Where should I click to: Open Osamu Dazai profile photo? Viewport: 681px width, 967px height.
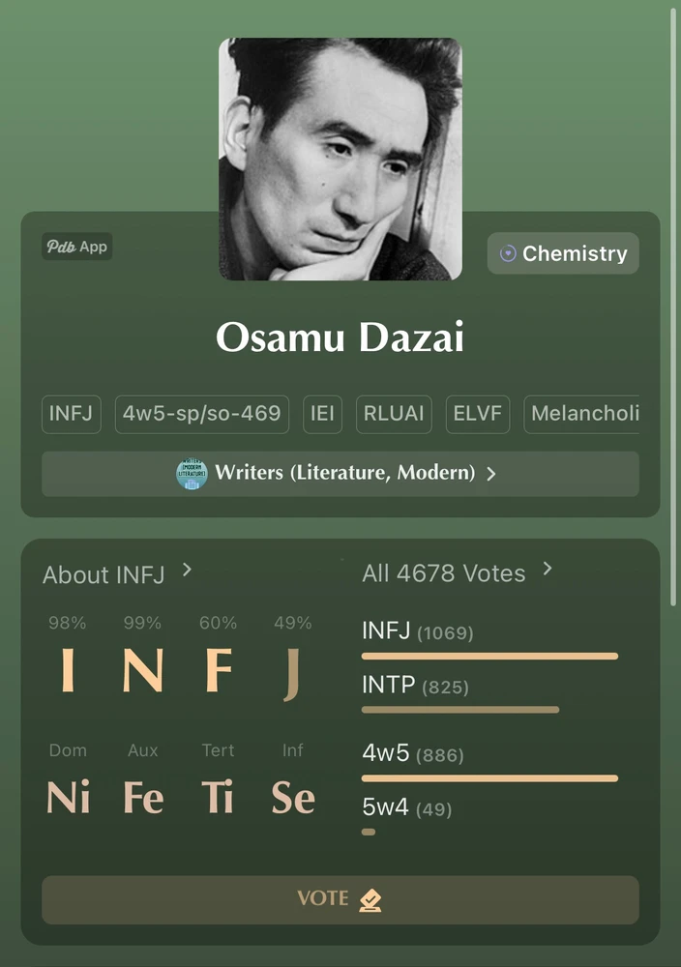tap(340, 160)
